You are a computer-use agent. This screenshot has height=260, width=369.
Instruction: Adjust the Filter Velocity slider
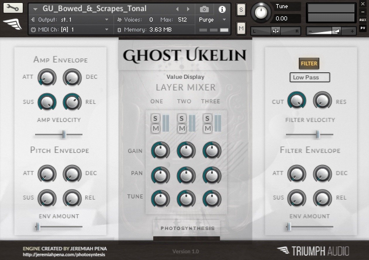[x=310, y=135]
